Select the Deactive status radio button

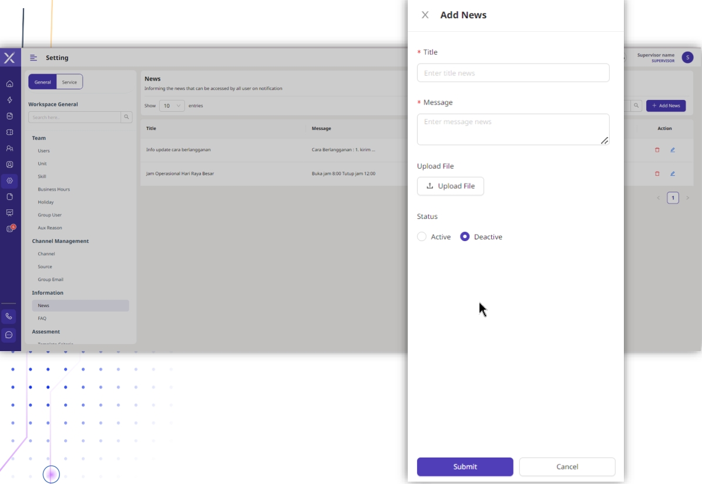click(x=465, y=237)
